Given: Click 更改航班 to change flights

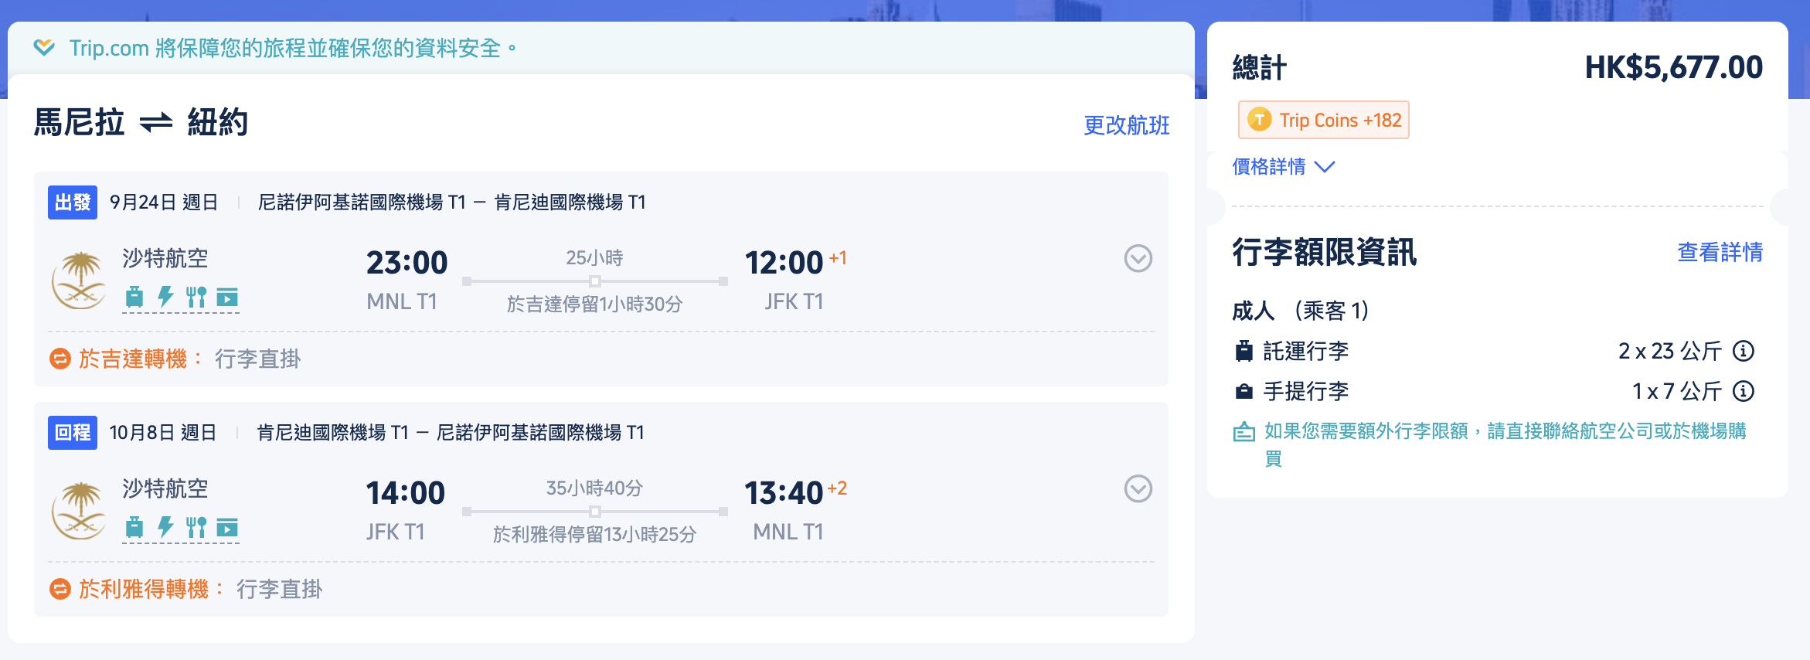Looking at the screenshot, I should 1126,125.
